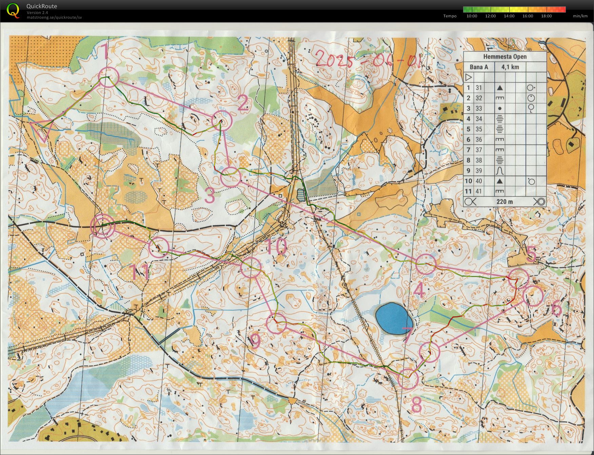Select control circle 10 on the map
Image resolution: width=594 pixels, height=455 pixels.
251,267
